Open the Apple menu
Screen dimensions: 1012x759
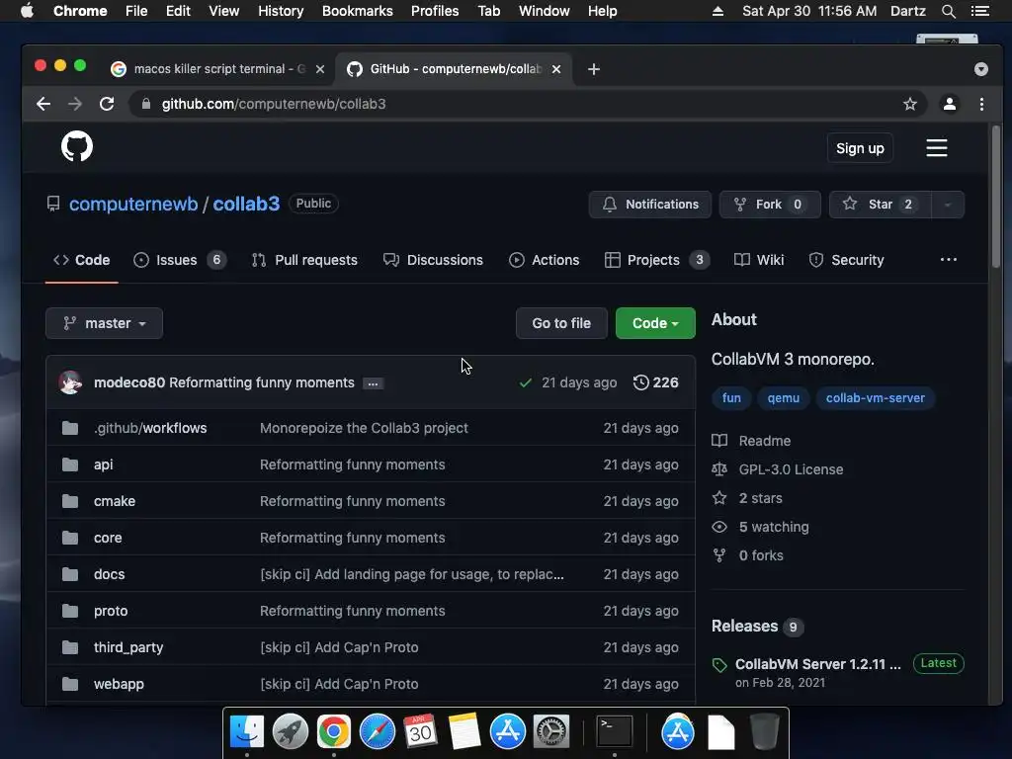click(27, 11)
